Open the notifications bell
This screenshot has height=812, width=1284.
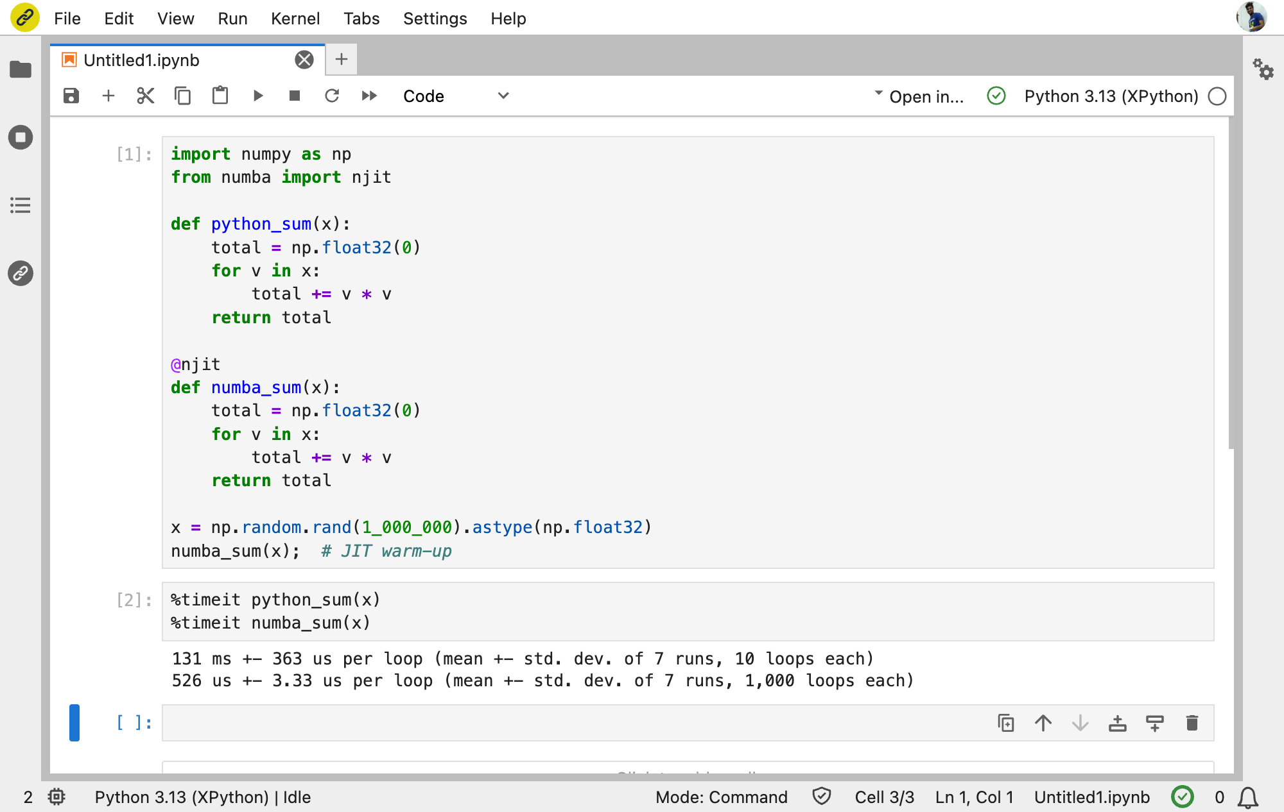pos(1248,797)
